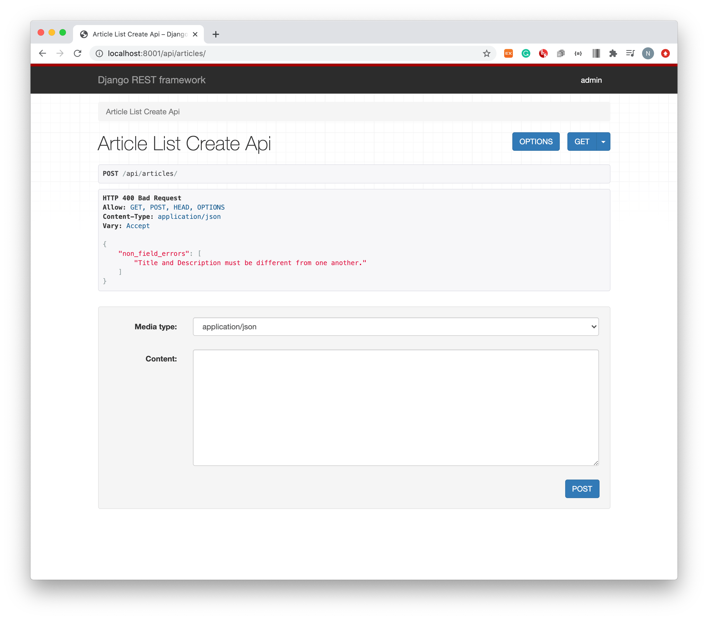
Task: Click the N profile avatar icon
Action: (x=648, y=53)
